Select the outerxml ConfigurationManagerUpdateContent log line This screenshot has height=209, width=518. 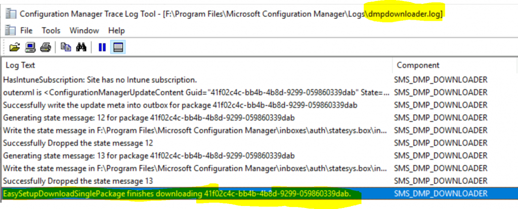[x=197, y=92]
